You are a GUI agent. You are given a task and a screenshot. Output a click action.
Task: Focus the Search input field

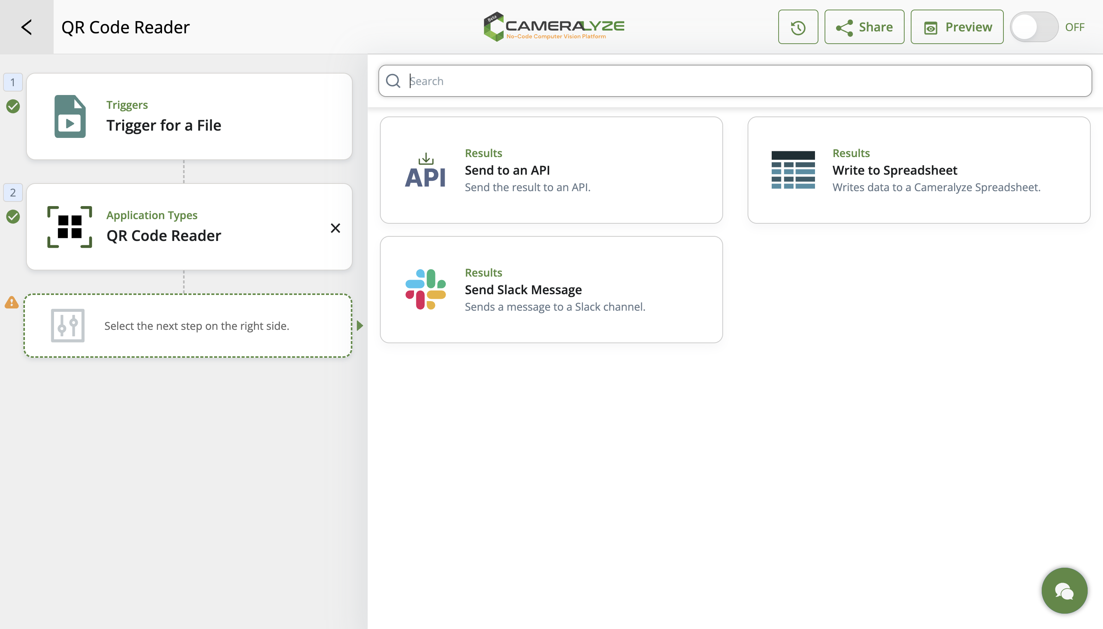735,81
